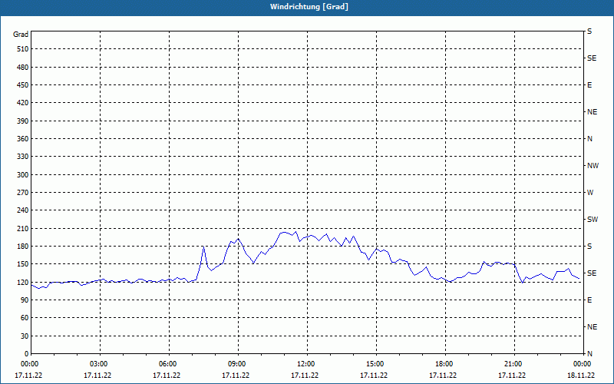Click the 03:00 time label

(98, 364)
